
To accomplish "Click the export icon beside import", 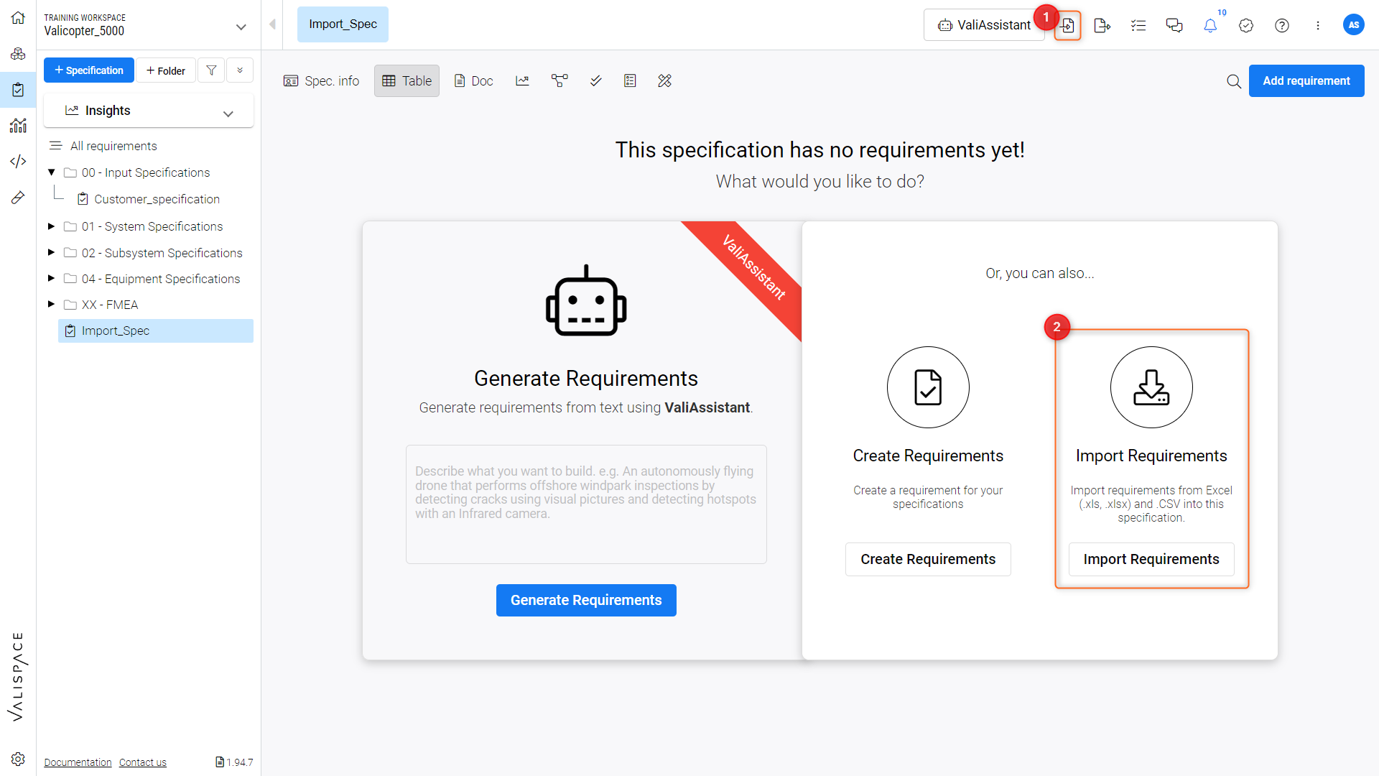I will pyautogui.click(x=1102, y=26).
